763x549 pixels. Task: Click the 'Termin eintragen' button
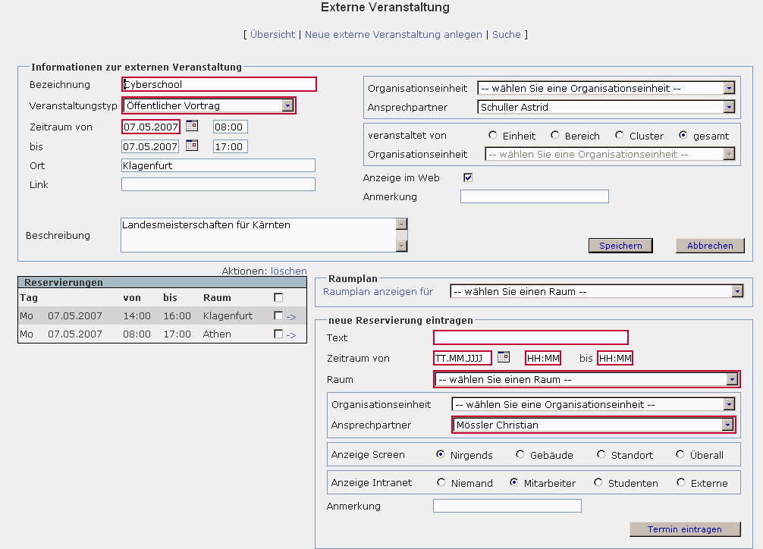685,529
